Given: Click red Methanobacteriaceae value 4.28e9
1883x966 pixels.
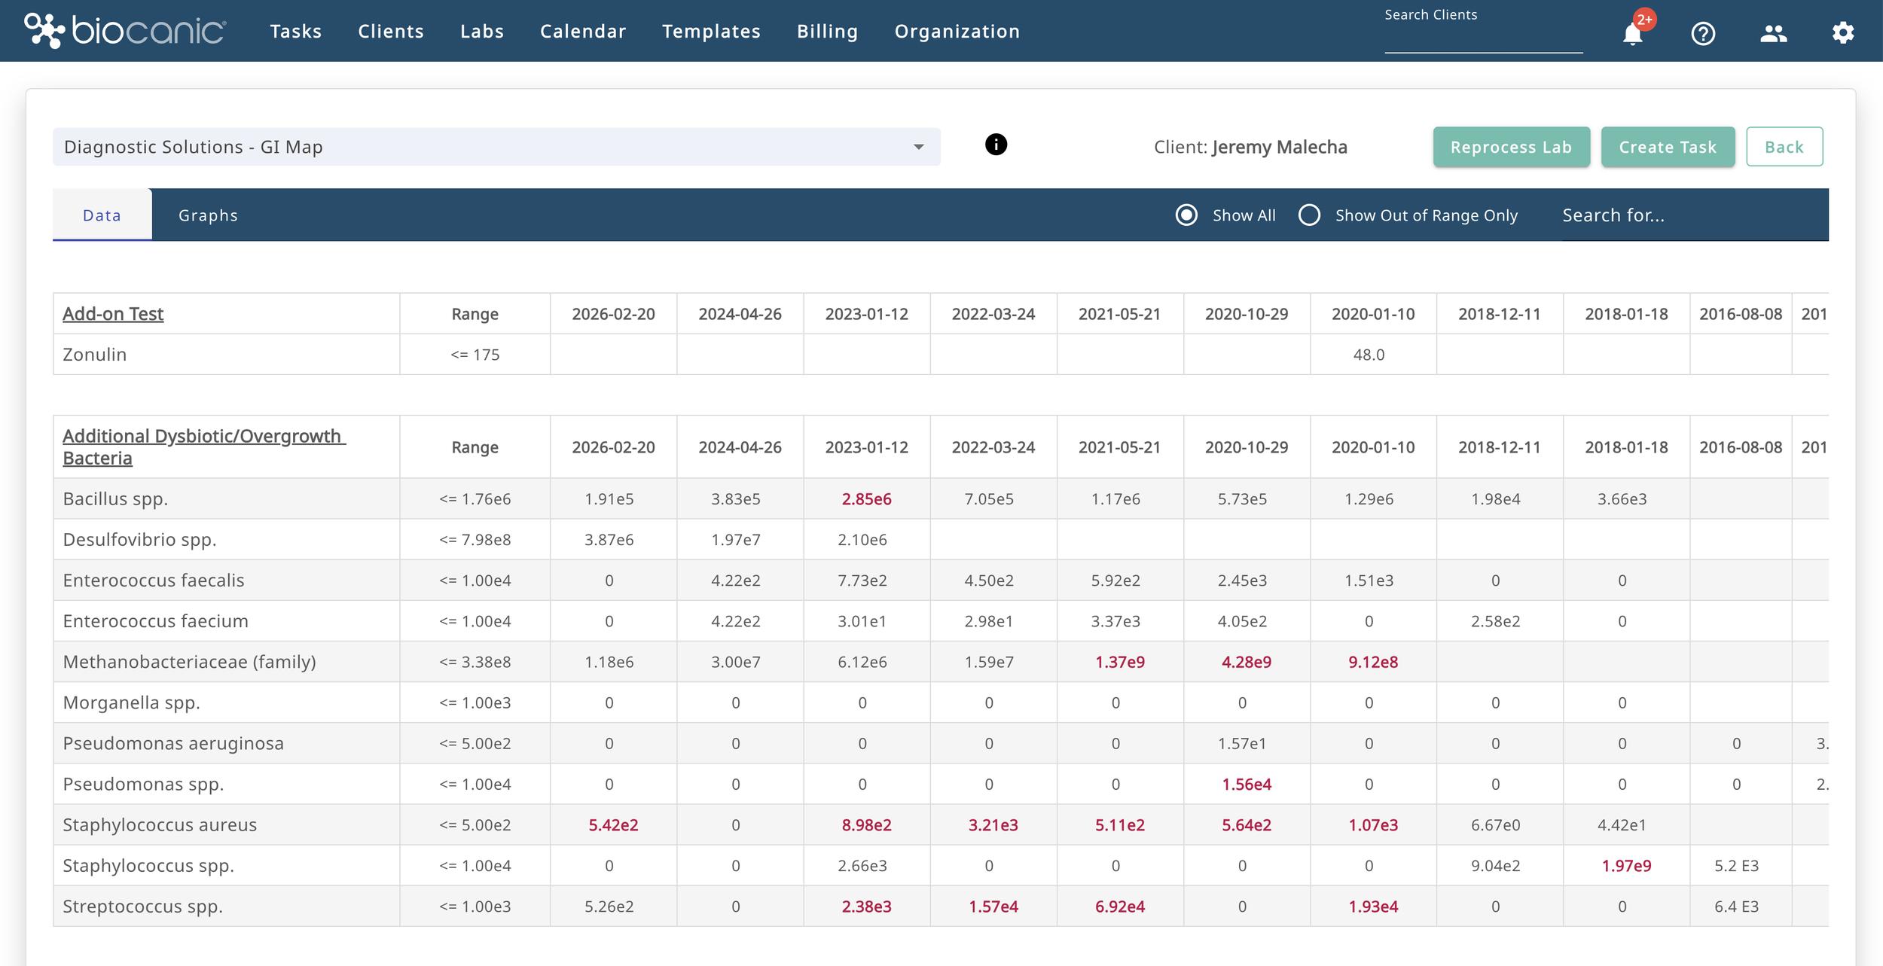Looking at the screenshot, I should 1247,662.
